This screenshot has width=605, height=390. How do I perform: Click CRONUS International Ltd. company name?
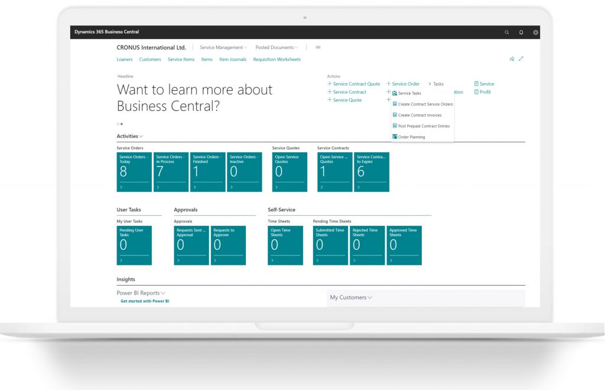coord(151,47)
